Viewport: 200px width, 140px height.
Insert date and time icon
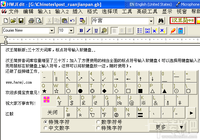click(x=83, y=21)
